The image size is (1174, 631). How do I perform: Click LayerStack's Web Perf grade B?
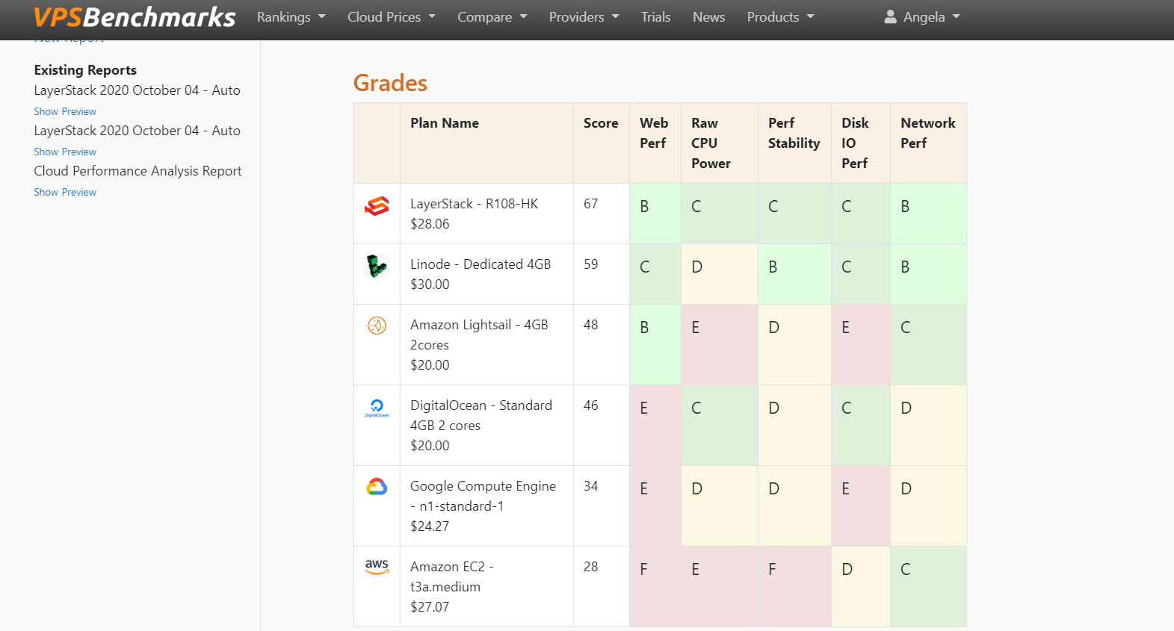[x=644, y=207]
